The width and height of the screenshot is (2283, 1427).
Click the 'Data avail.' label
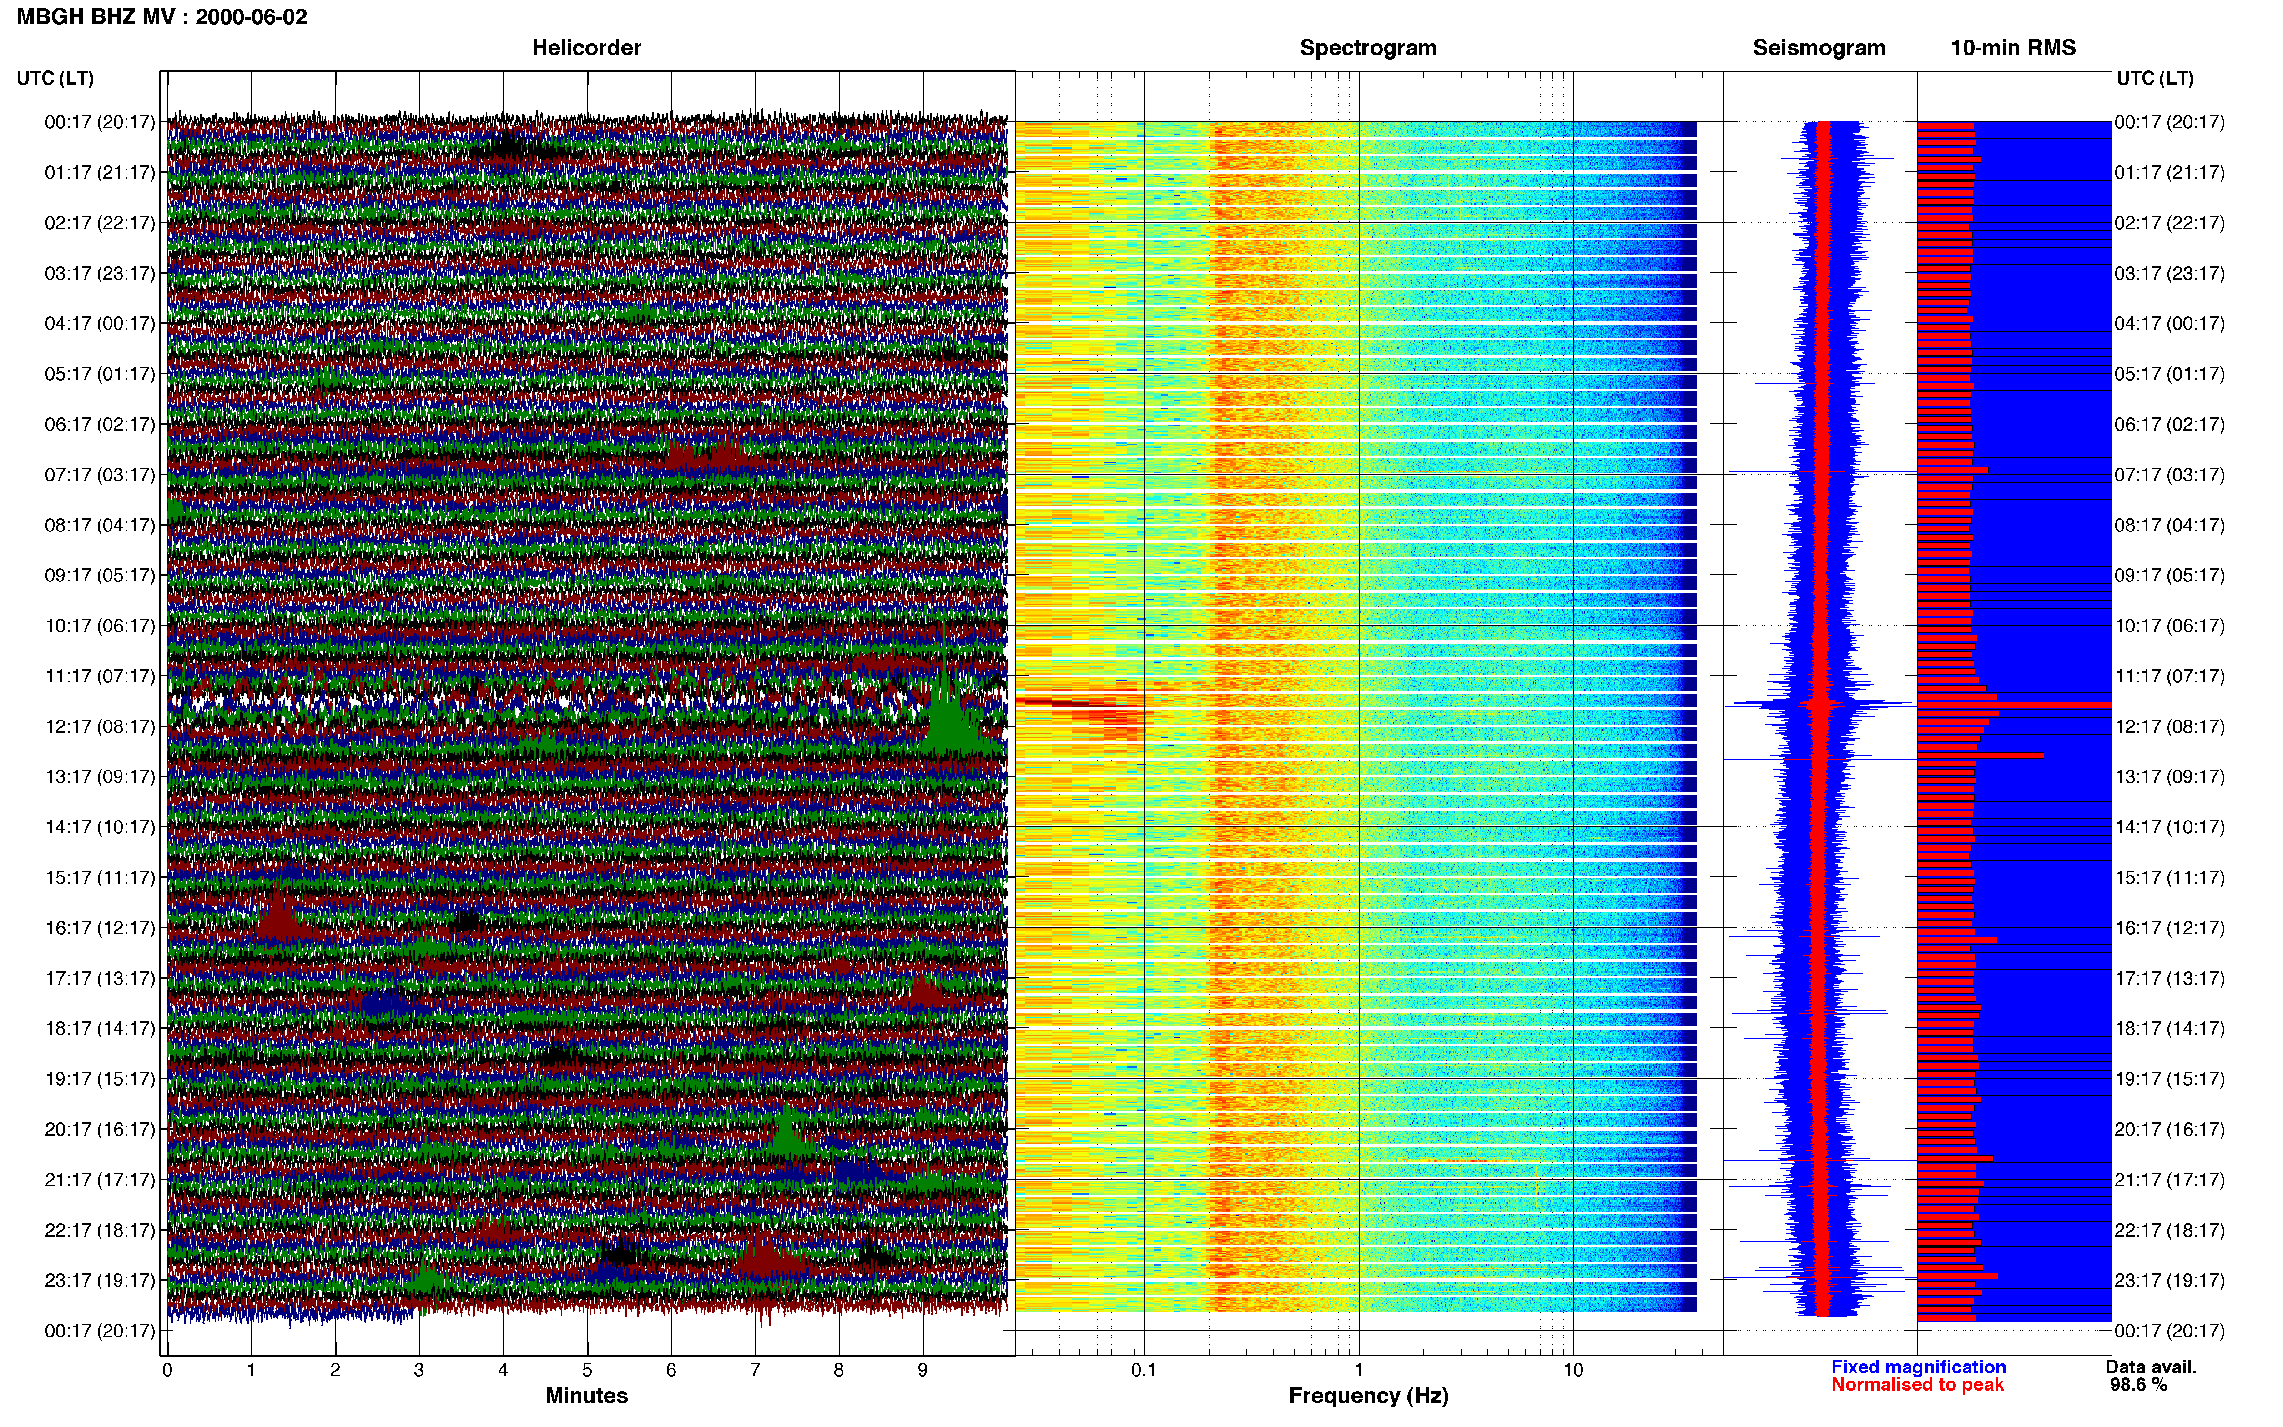click(x=2151, y=1367)
